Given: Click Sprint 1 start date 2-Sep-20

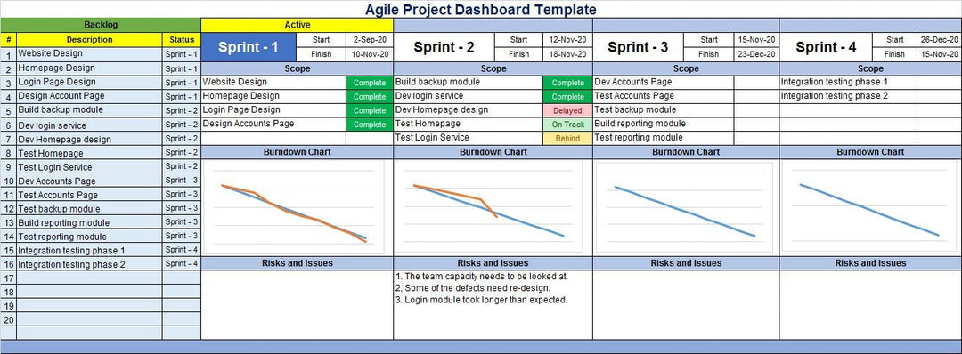Looking at the screenshot, I should tap(370, 40).
